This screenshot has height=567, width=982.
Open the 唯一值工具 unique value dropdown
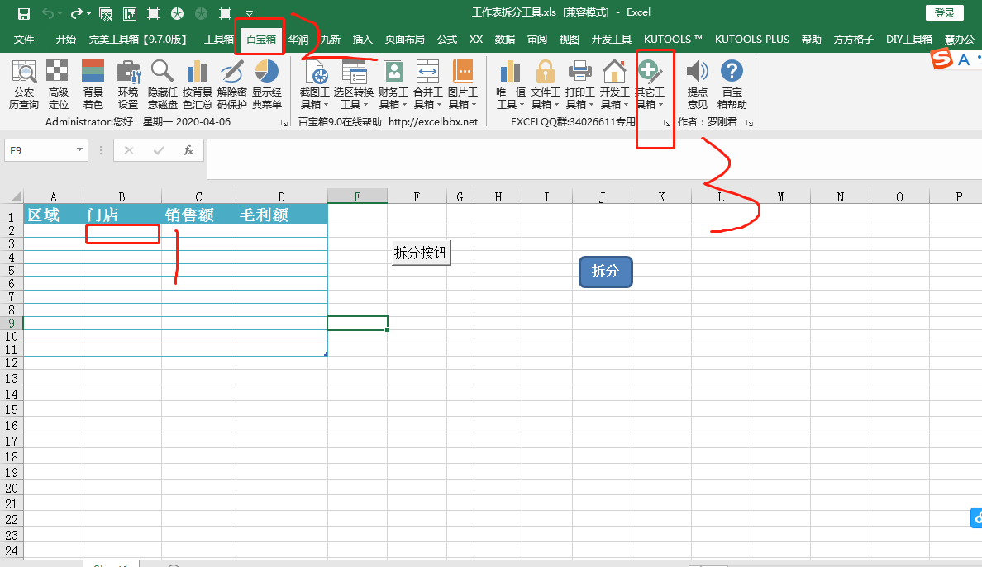(510, 84)
